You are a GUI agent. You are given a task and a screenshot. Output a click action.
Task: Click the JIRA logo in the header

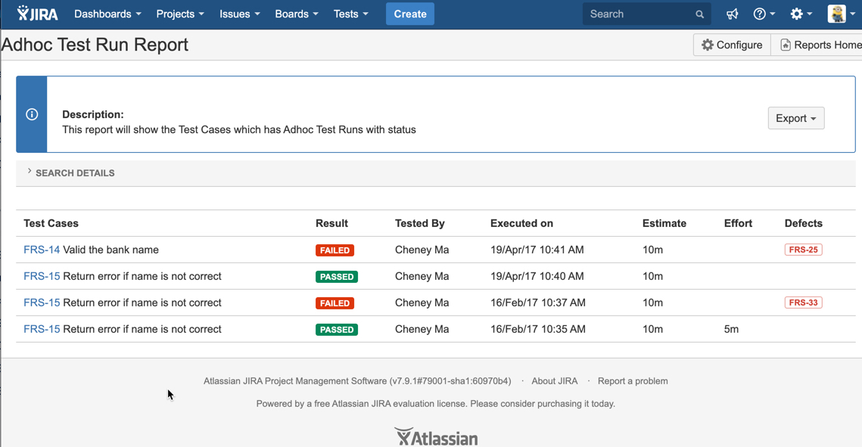coord(37,14)
